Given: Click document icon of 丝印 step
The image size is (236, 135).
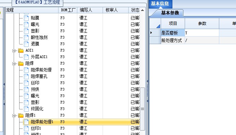Looking at the screenshot, I should click(x=26, y=83).
